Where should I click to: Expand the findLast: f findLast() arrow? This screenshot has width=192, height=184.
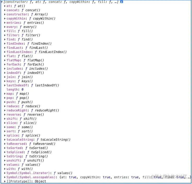[5, 48]
